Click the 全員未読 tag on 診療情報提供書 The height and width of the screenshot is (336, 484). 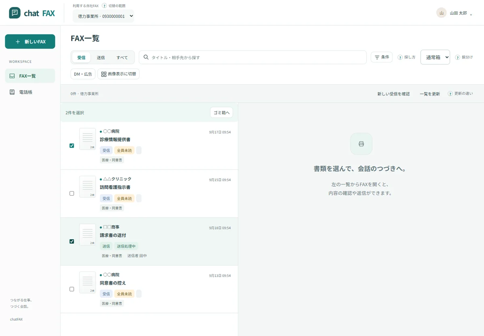(x=124, y=150)
